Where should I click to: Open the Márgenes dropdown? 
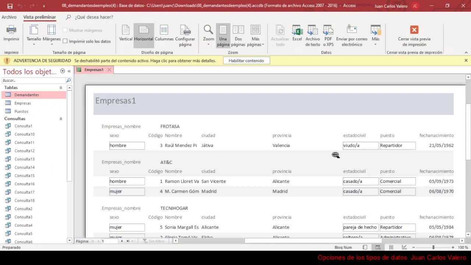(x=52, y=36)
